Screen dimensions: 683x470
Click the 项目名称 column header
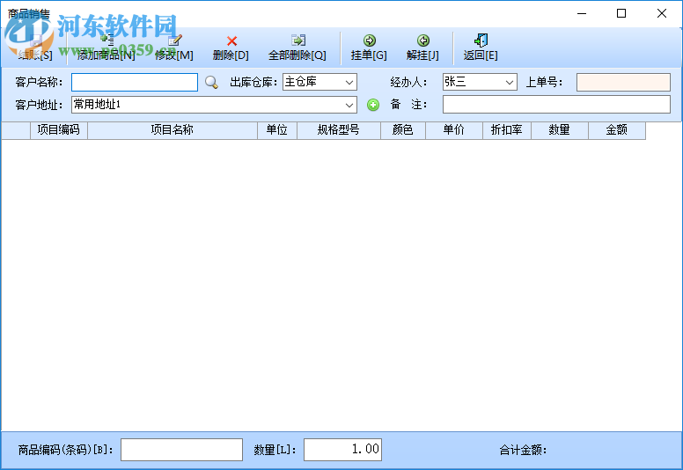pyautogui.click(x=173, y=130)
